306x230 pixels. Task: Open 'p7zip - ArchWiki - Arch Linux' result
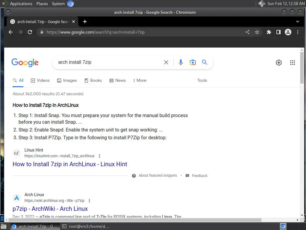[50, 209]
